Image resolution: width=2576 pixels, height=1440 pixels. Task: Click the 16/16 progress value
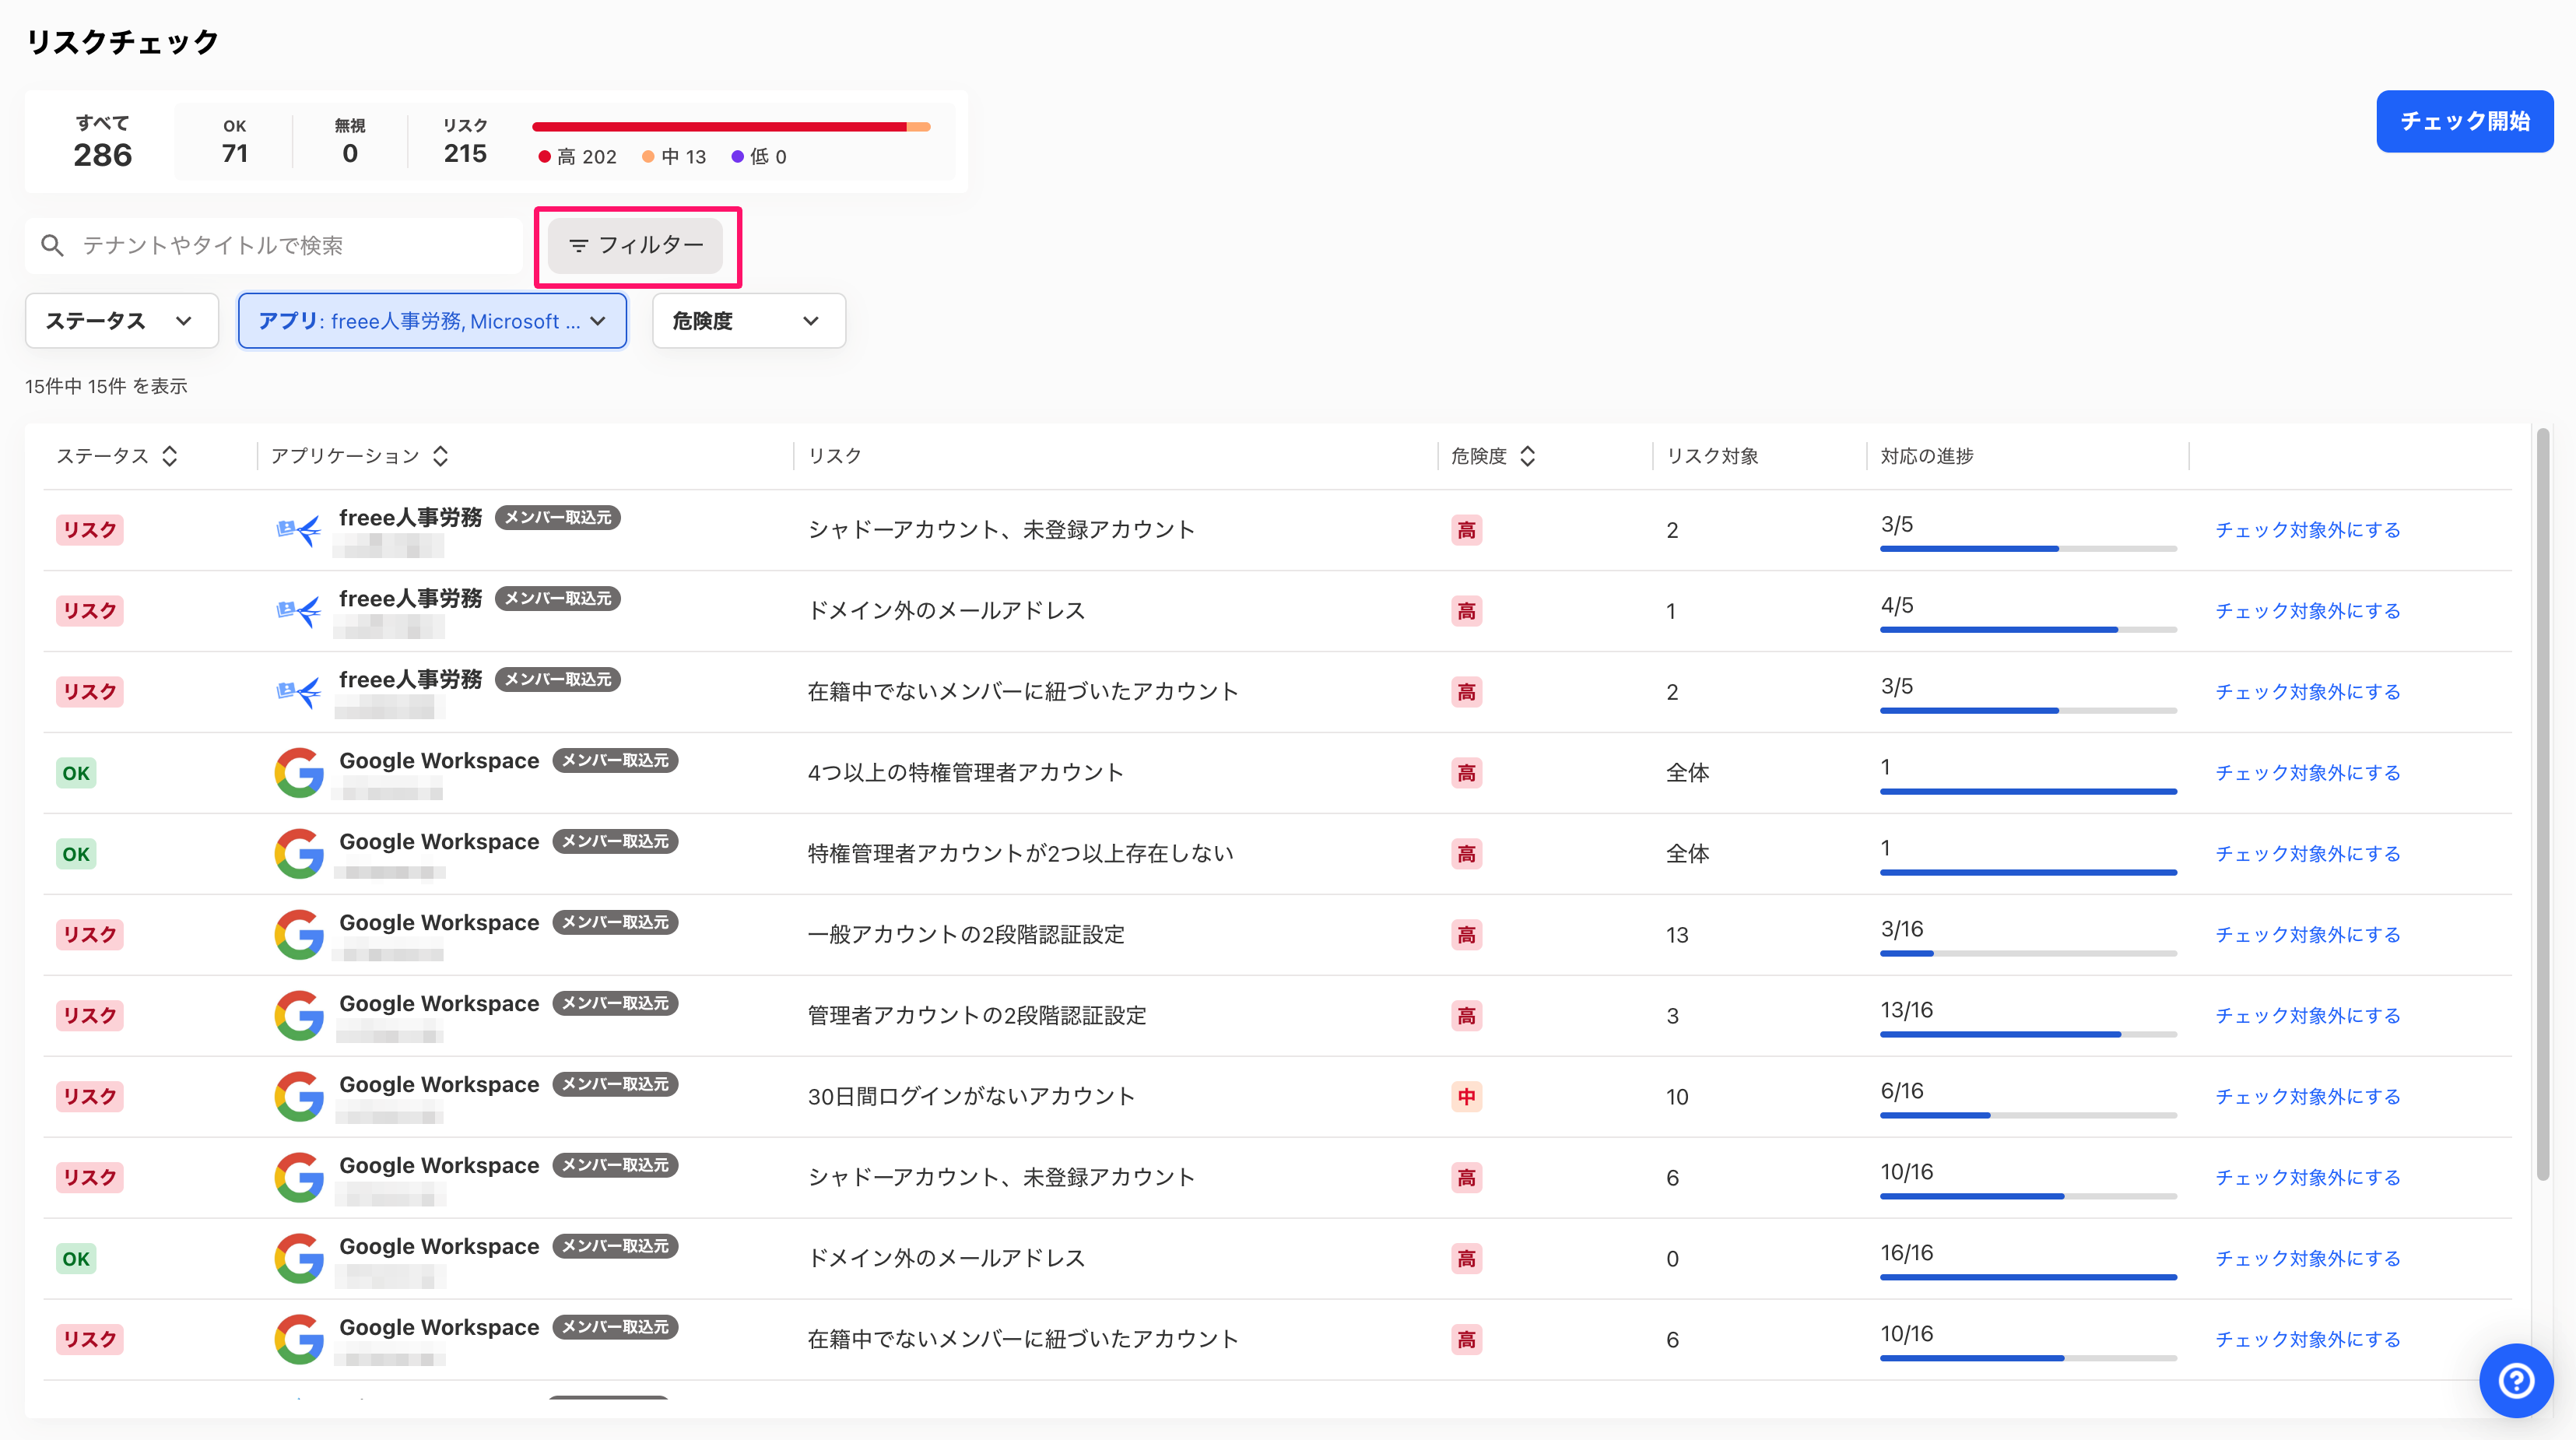point(1907,1253)
